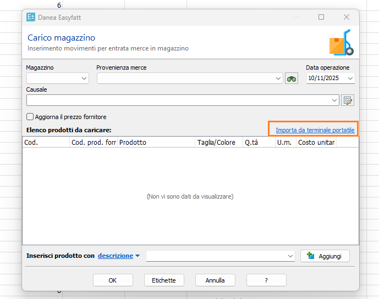Image resolution: width=379 pixels, height=299 pixels.
Task: Click the edit causale notepad icon
Action: [347, 100]
